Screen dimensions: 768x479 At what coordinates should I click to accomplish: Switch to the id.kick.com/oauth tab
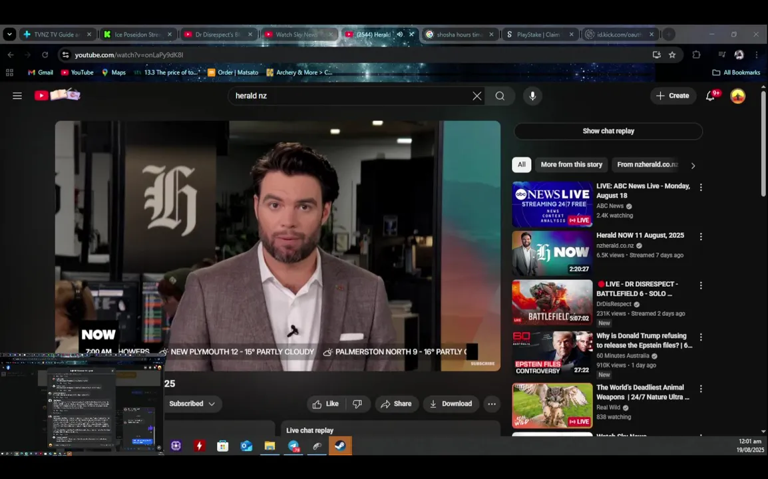click(x=619, y=35)
